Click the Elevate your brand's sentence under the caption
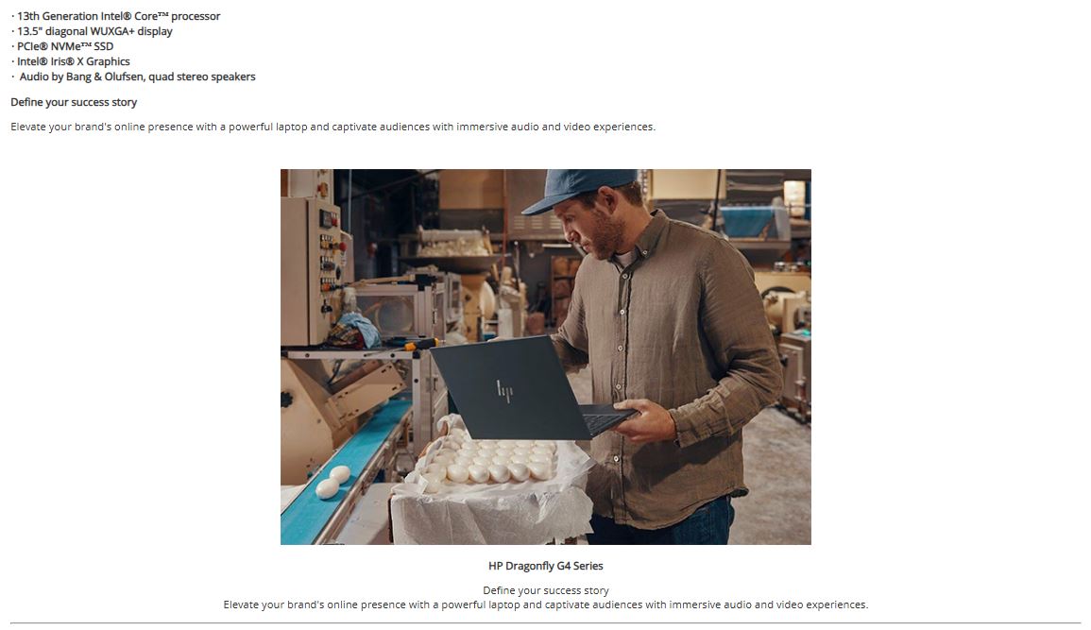Viewport: 1091px width, 630px height. [546, 604]
